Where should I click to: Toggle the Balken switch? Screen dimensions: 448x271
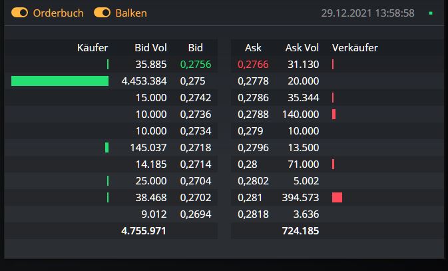pyautogui.click(x=102, y=13)
